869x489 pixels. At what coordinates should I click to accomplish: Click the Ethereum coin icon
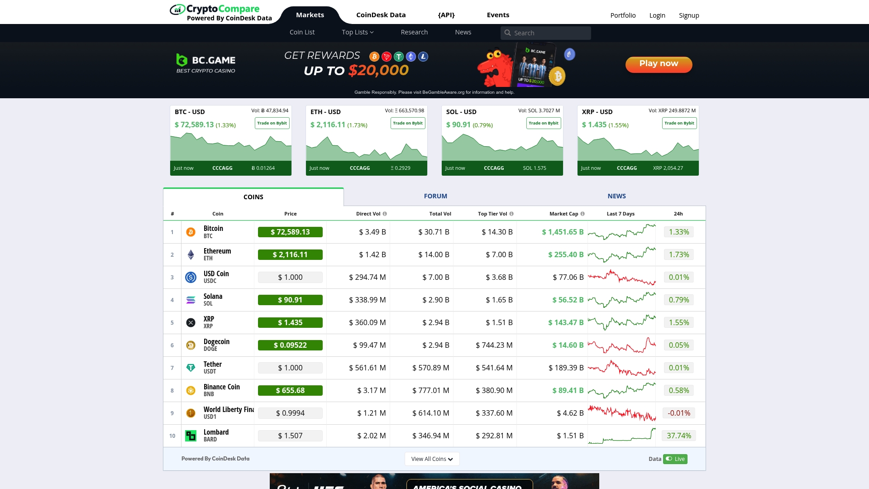(x=191, y=254)
